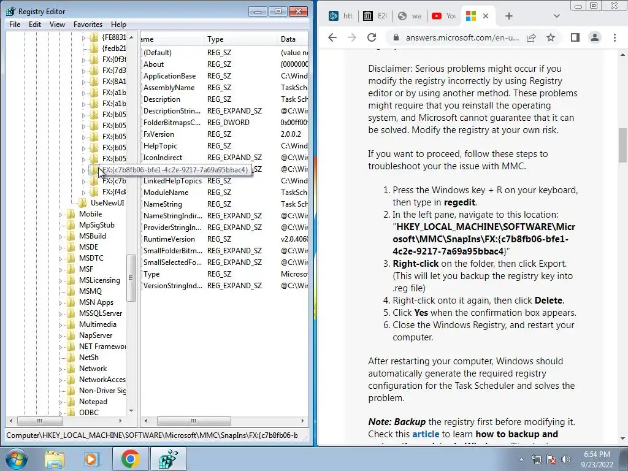
Task: Switch to the globe 'wa' browser tab
Action: (409, 16)
